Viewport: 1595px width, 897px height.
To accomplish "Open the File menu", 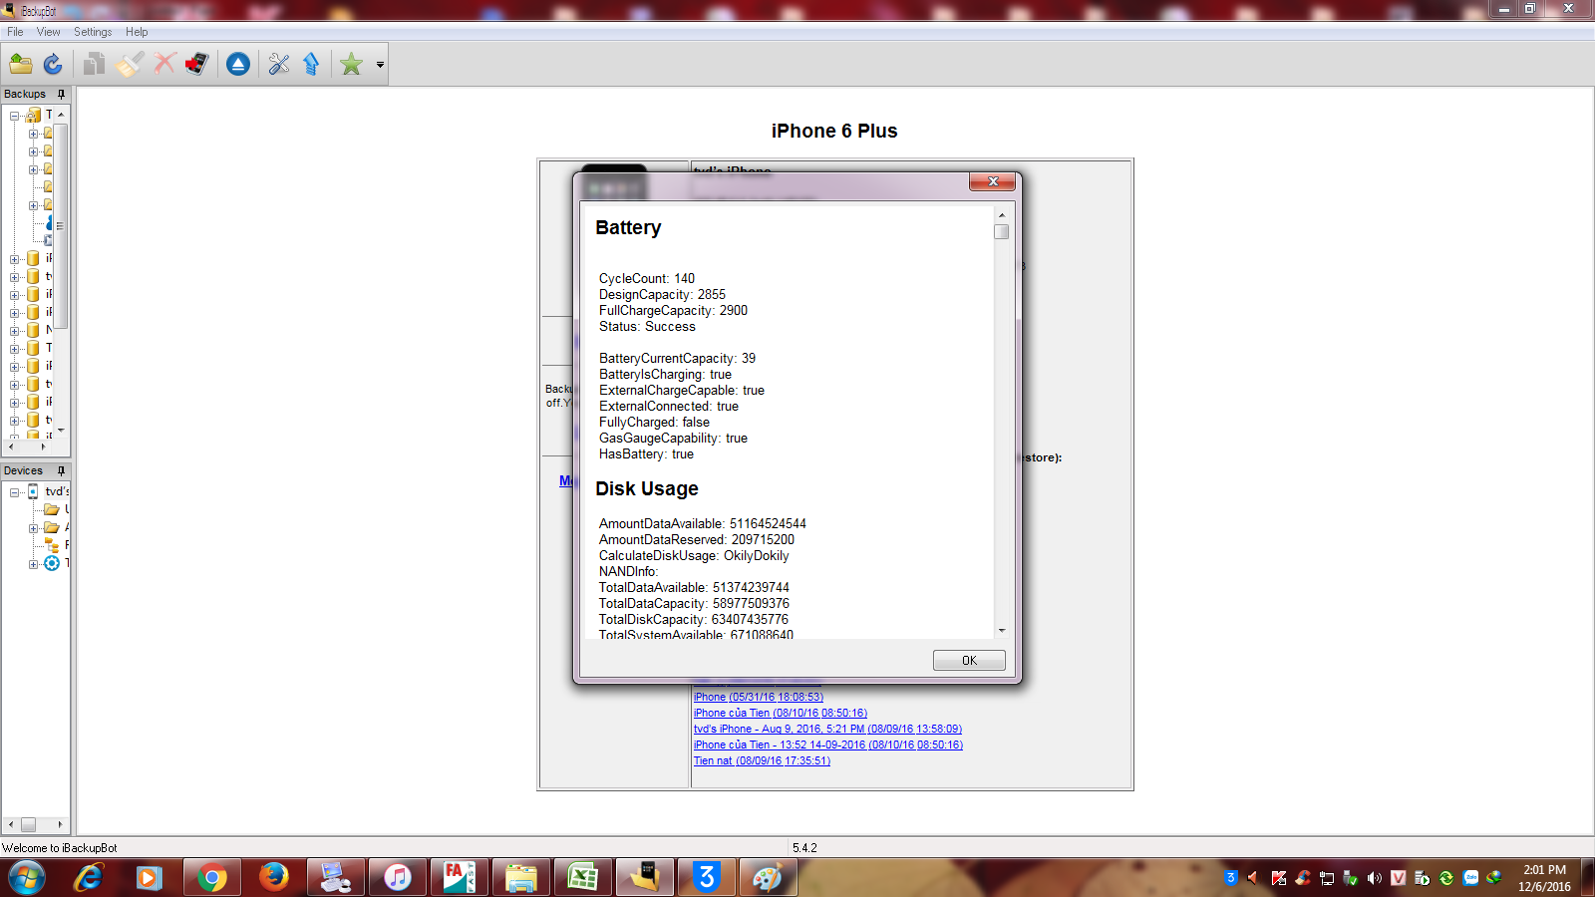I will [x=15, y=32].
